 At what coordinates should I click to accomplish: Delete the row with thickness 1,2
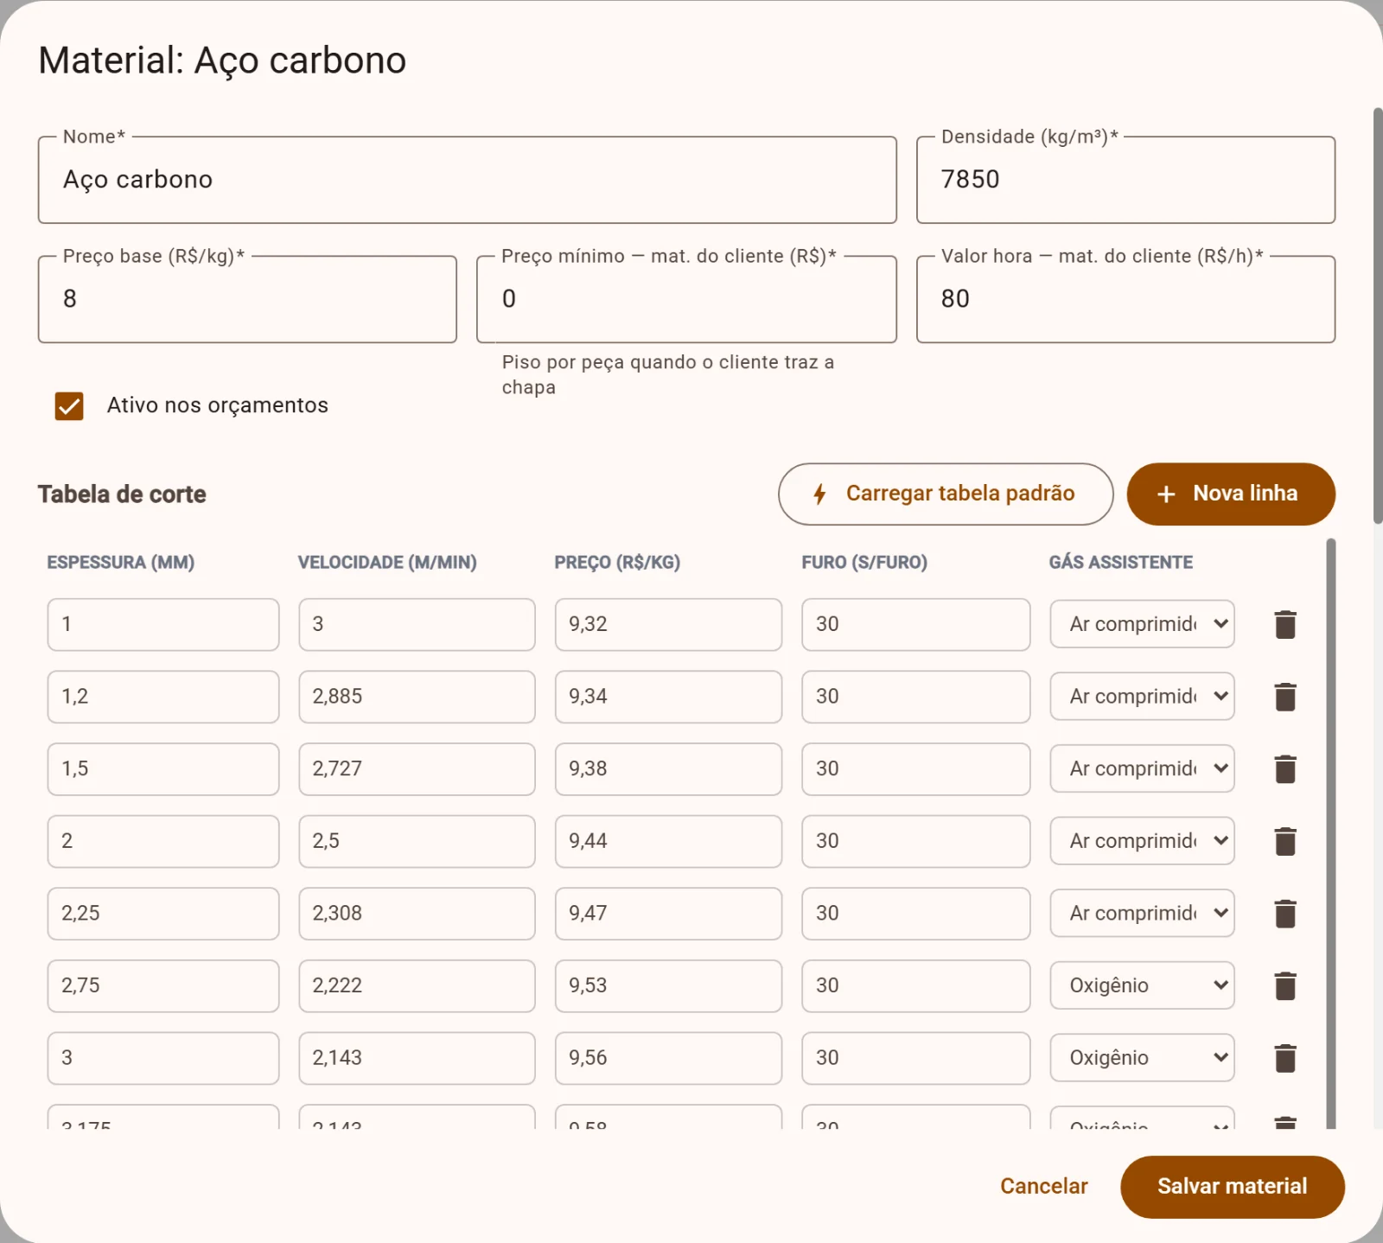[x=1285, y=697]
